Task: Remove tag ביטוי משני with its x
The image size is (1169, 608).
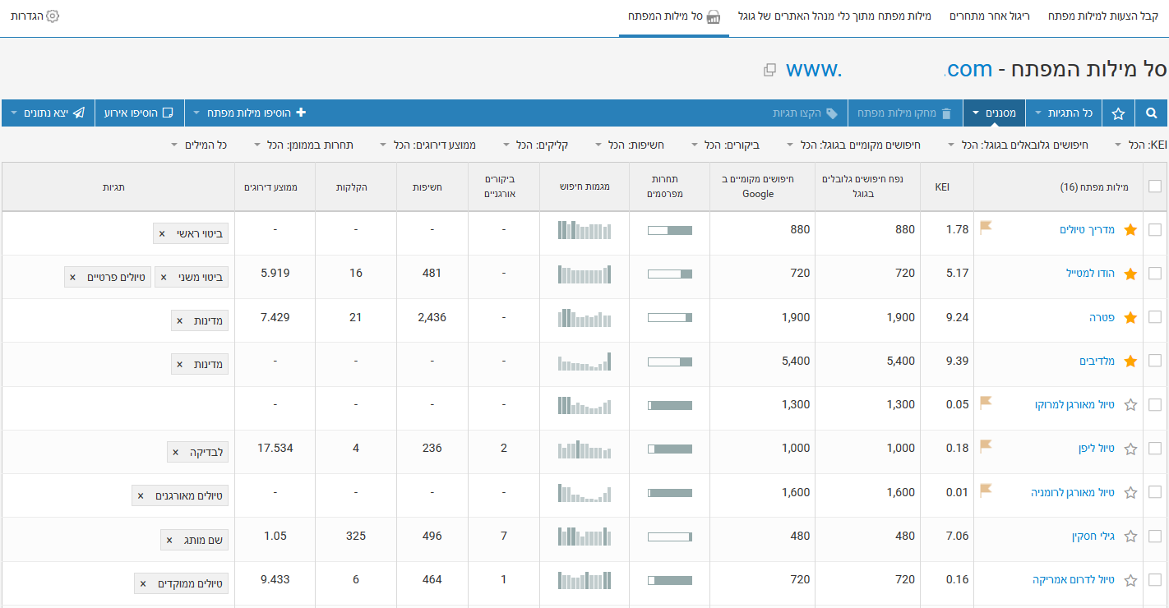Action: [164, 278]
